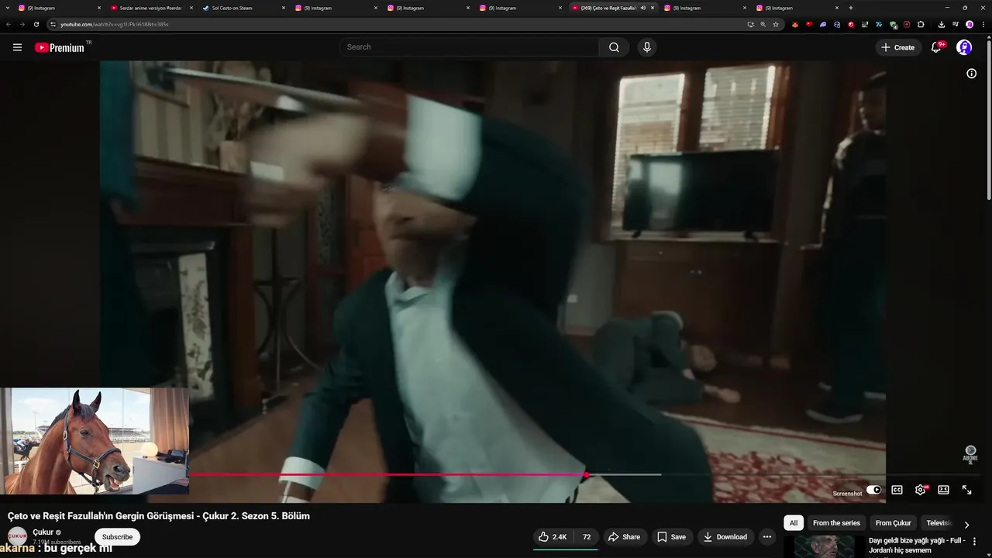
Task: Mute the playing Çeto ve Reşit tab
Action: (642, 8)
